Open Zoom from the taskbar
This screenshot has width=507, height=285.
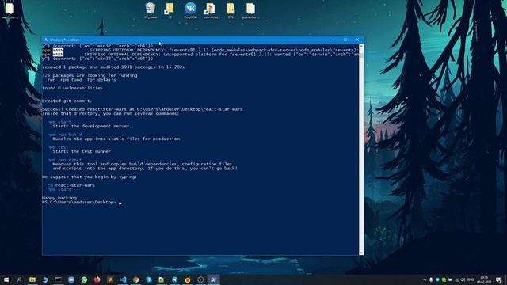click(x=71, y=279)
